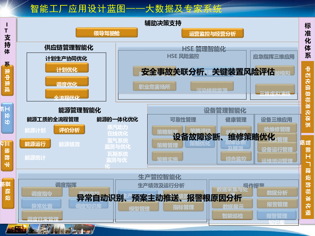Select the 设备运行管理 box

coord(277,148)
